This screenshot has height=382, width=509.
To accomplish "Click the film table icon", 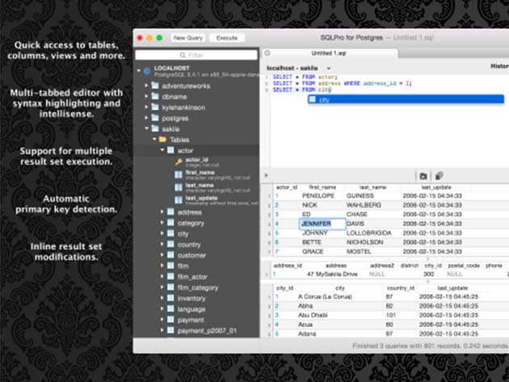I will (170, 266).
